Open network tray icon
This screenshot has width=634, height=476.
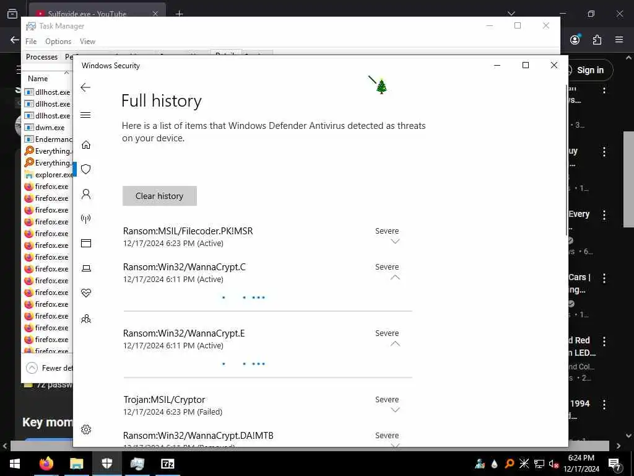539,464
